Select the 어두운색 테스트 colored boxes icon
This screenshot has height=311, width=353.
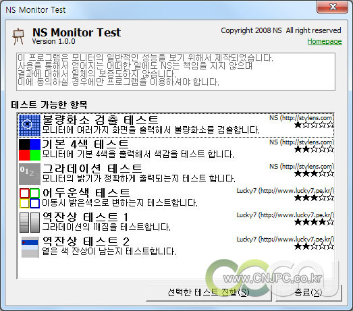[x=30, y=198]
